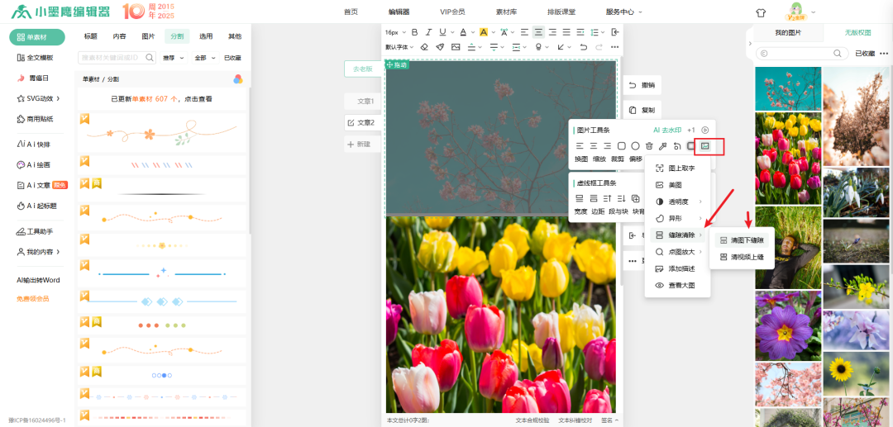
Task: Align text to the right
Action: (x=552, y=32)
